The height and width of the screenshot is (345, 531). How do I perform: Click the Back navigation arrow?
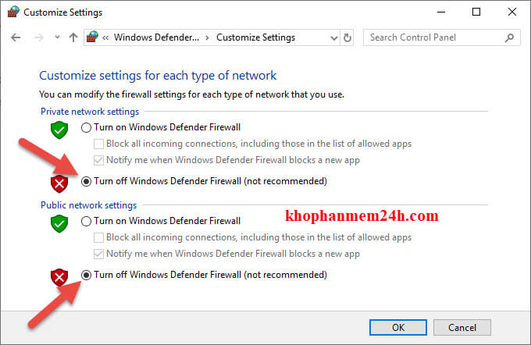16,37
